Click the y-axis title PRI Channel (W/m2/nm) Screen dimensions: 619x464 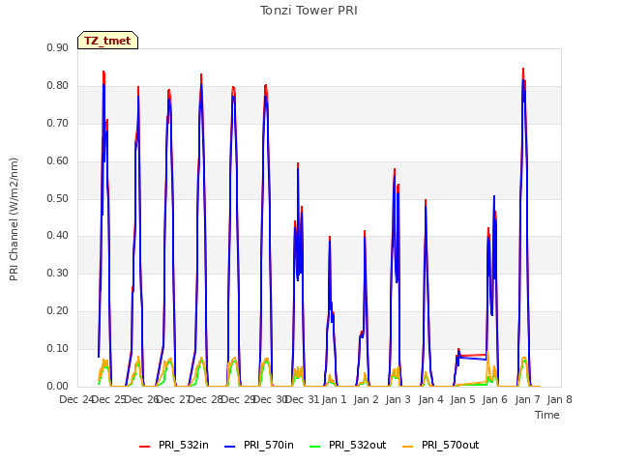pos(14,219)
